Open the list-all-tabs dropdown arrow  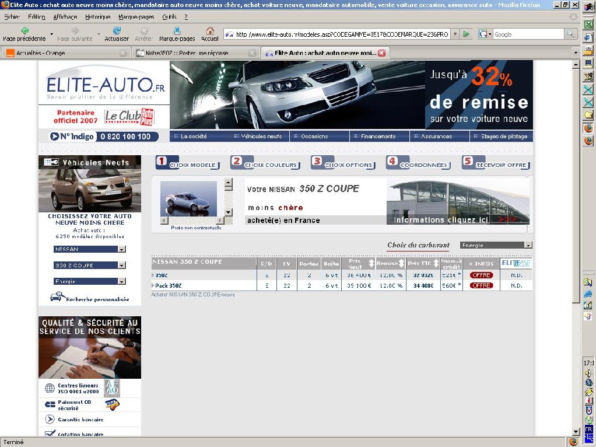(x=576, y=53)
